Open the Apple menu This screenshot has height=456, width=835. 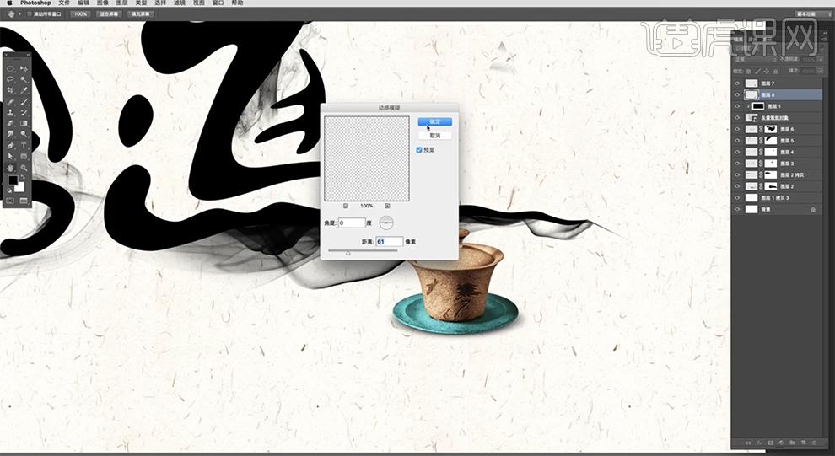9,3
